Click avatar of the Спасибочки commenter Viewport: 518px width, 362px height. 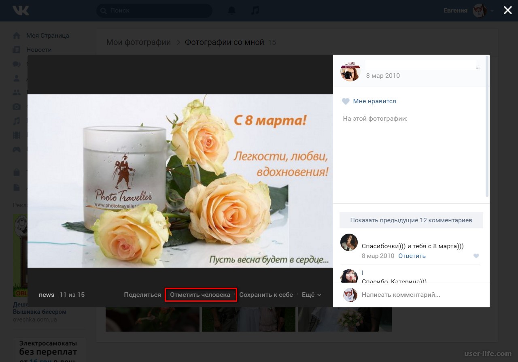tap(349, 242)
